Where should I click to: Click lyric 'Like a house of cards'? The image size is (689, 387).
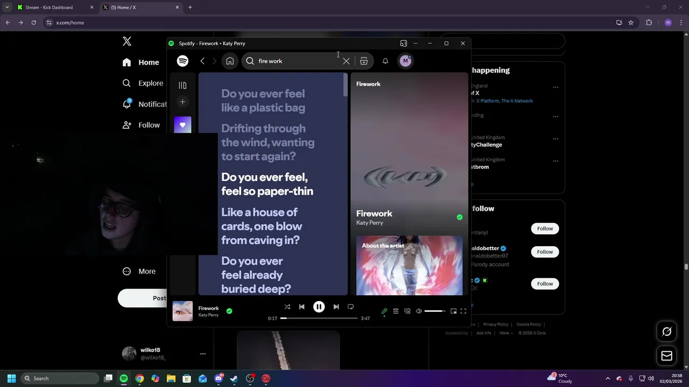[262, 226]
